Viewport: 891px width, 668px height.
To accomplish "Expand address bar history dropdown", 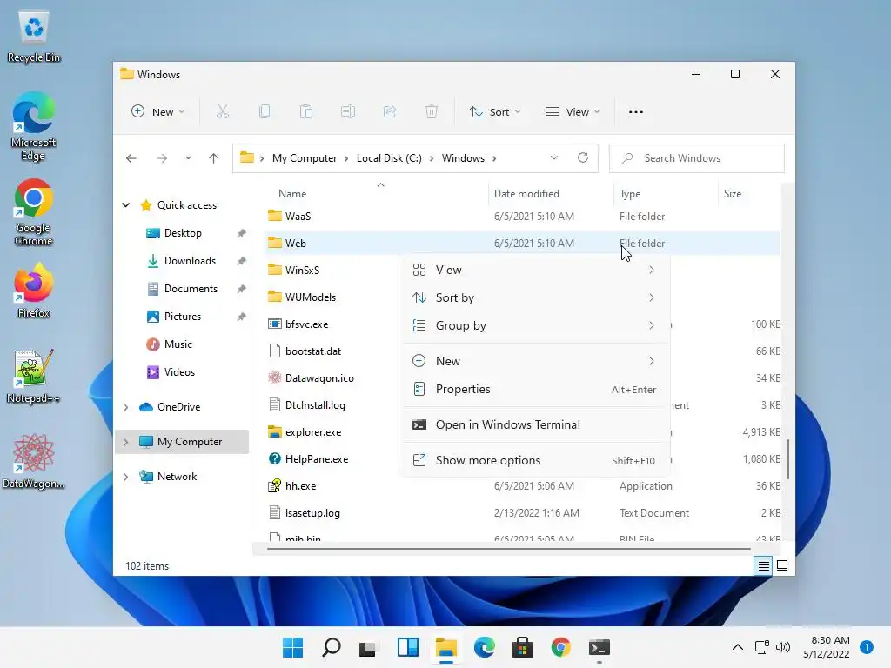I will click(x=554, y=158).
